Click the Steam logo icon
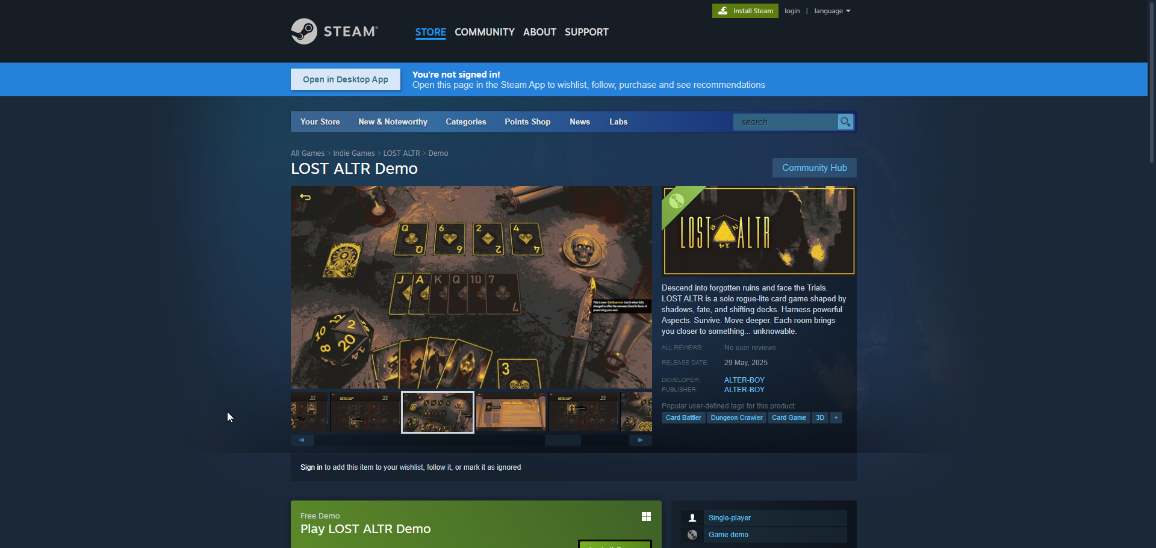Viewport: 1156px width, 548px height. point(304,31)
